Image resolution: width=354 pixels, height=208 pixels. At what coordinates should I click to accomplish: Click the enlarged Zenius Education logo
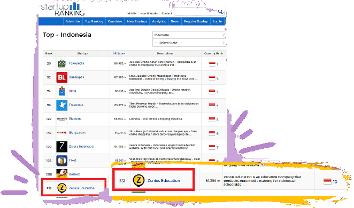(x=138, y=181)
